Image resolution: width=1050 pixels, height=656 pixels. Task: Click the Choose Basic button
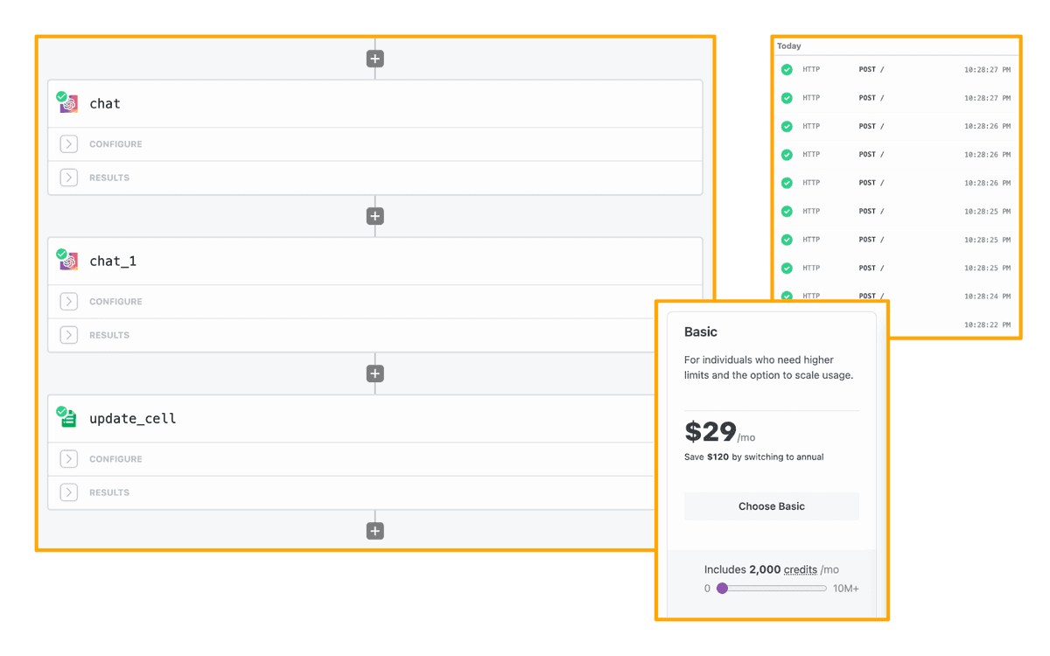[771, 506]
